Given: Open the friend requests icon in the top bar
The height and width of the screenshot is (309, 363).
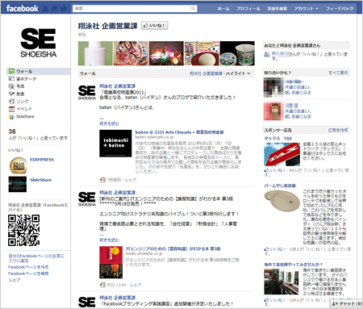Looking at the screenshot, I should [46, 9].
